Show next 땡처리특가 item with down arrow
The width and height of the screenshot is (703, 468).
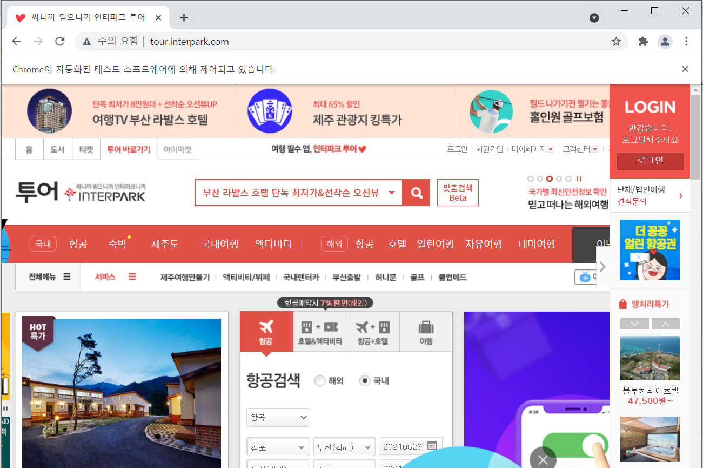[x=635, y=324]
